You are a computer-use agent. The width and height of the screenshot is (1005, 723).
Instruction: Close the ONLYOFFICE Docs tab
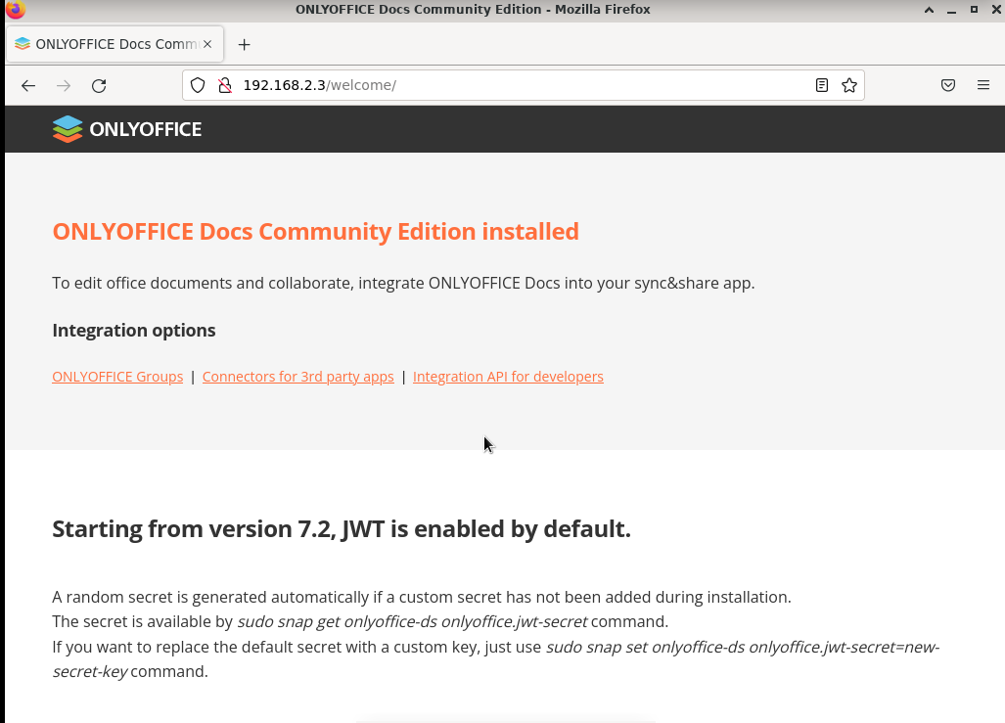click(x=207, y=44)
